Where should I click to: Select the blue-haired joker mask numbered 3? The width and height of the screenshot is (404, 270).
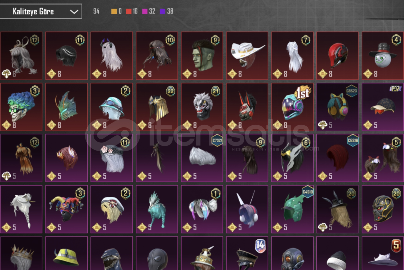click(x=21, y=107)
